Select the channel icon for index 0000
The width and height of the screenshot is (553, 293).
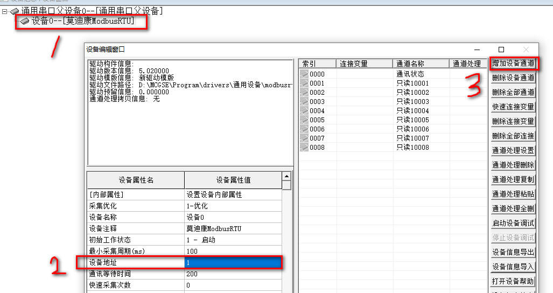[304, 74]
